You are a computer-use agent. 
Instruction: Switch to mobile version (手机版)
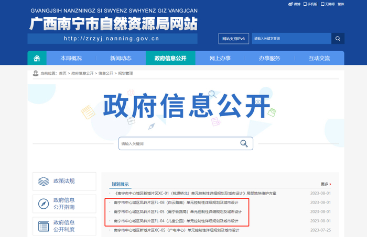tap(310, 4)
